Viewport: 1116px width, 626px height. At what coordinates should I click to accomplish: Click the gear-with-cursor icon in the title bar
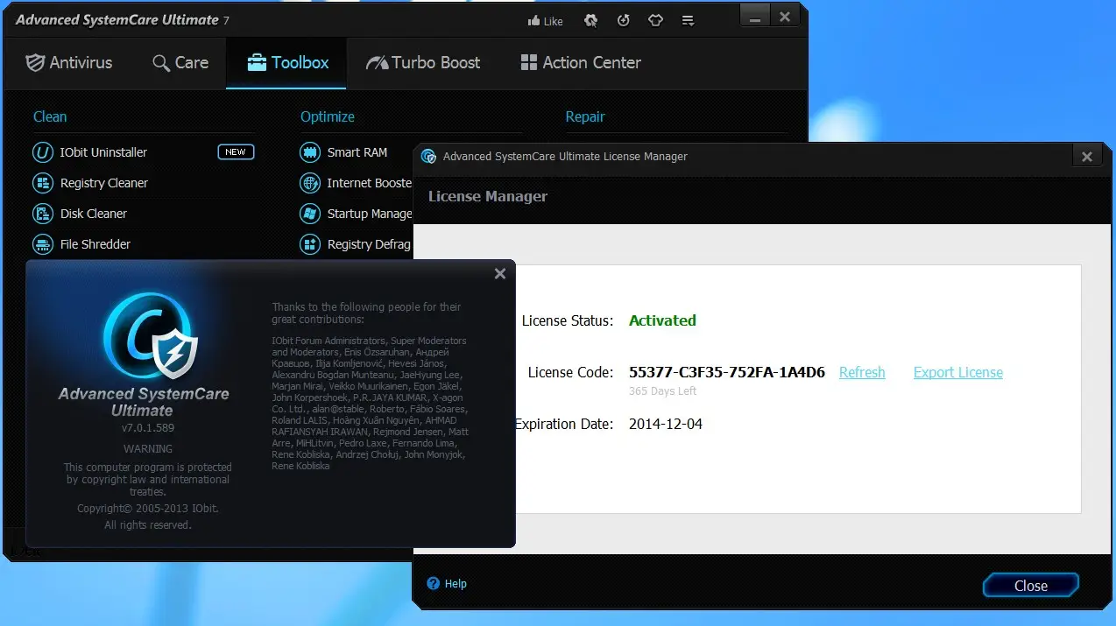click(x=591, y=20)
